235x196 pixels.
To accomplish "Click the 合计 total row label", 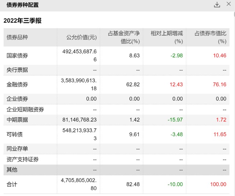I will pyautogui.click(x=12, y=184).
